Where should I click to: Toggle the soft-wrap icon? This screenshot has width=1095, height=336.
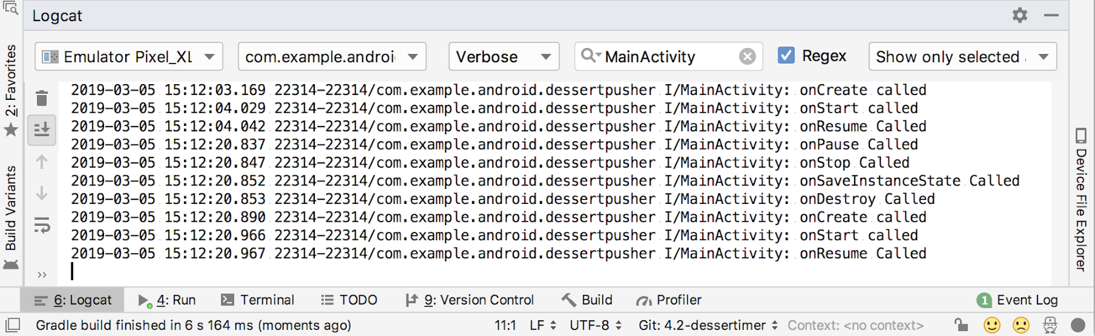click(42, 225)
